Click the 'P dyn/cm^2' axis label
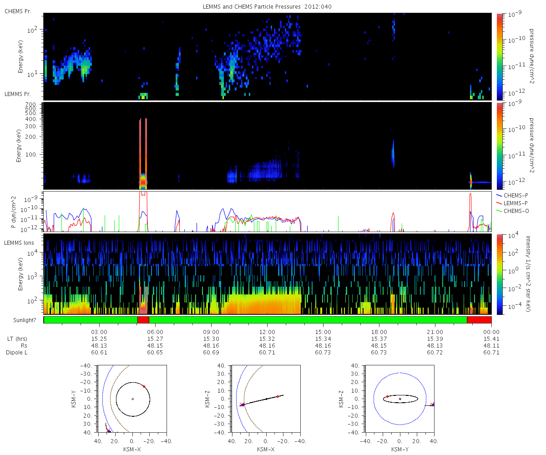546x455 pixels. pos(15,212)
